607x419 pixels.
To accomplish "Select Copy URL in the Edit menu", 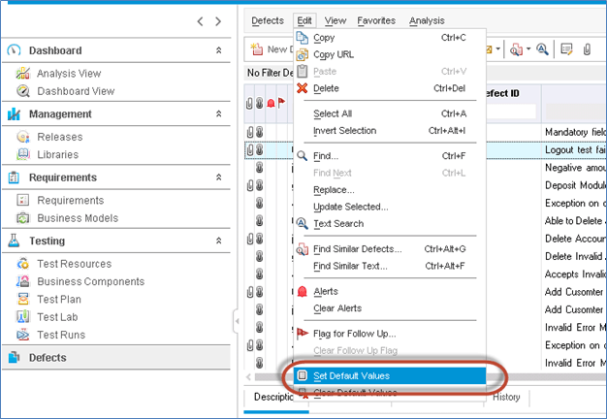I will (x=333, y=54).
